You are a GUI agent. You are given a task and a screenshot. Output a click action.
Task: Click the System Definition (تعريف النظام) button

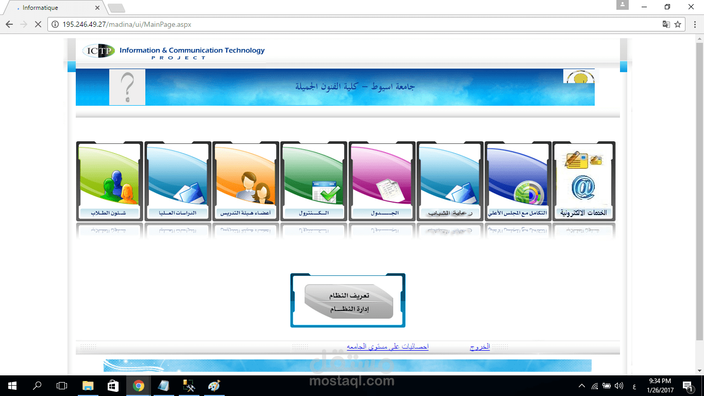tap(349, 295)
